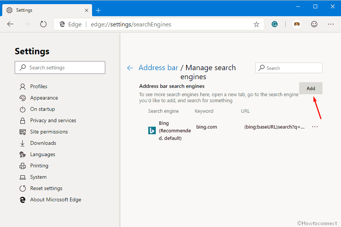Open Languages settings
The image size is (341, 227).
(x=43, y=154)
